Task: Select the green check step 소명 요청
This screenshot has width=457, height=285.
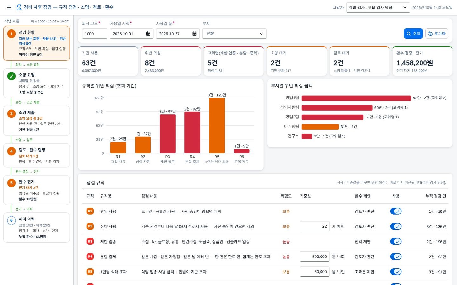Action: [x=11, y=76]
